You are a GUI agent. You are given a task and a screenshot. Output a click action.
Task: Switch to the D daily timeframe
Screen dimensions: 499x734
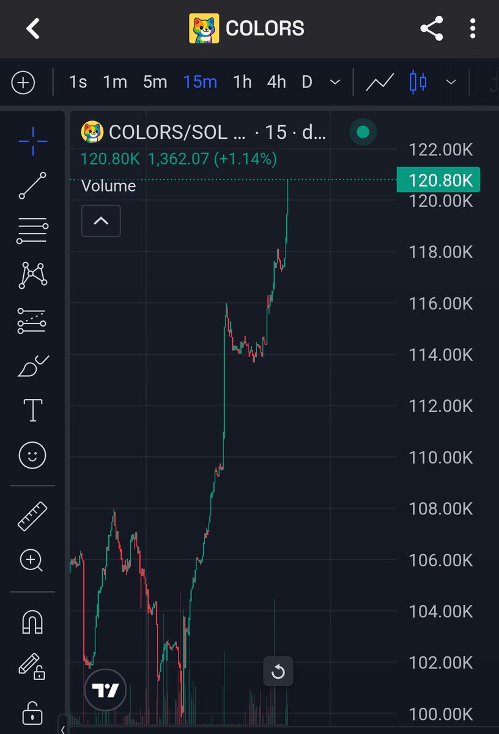tap(307, 82)
